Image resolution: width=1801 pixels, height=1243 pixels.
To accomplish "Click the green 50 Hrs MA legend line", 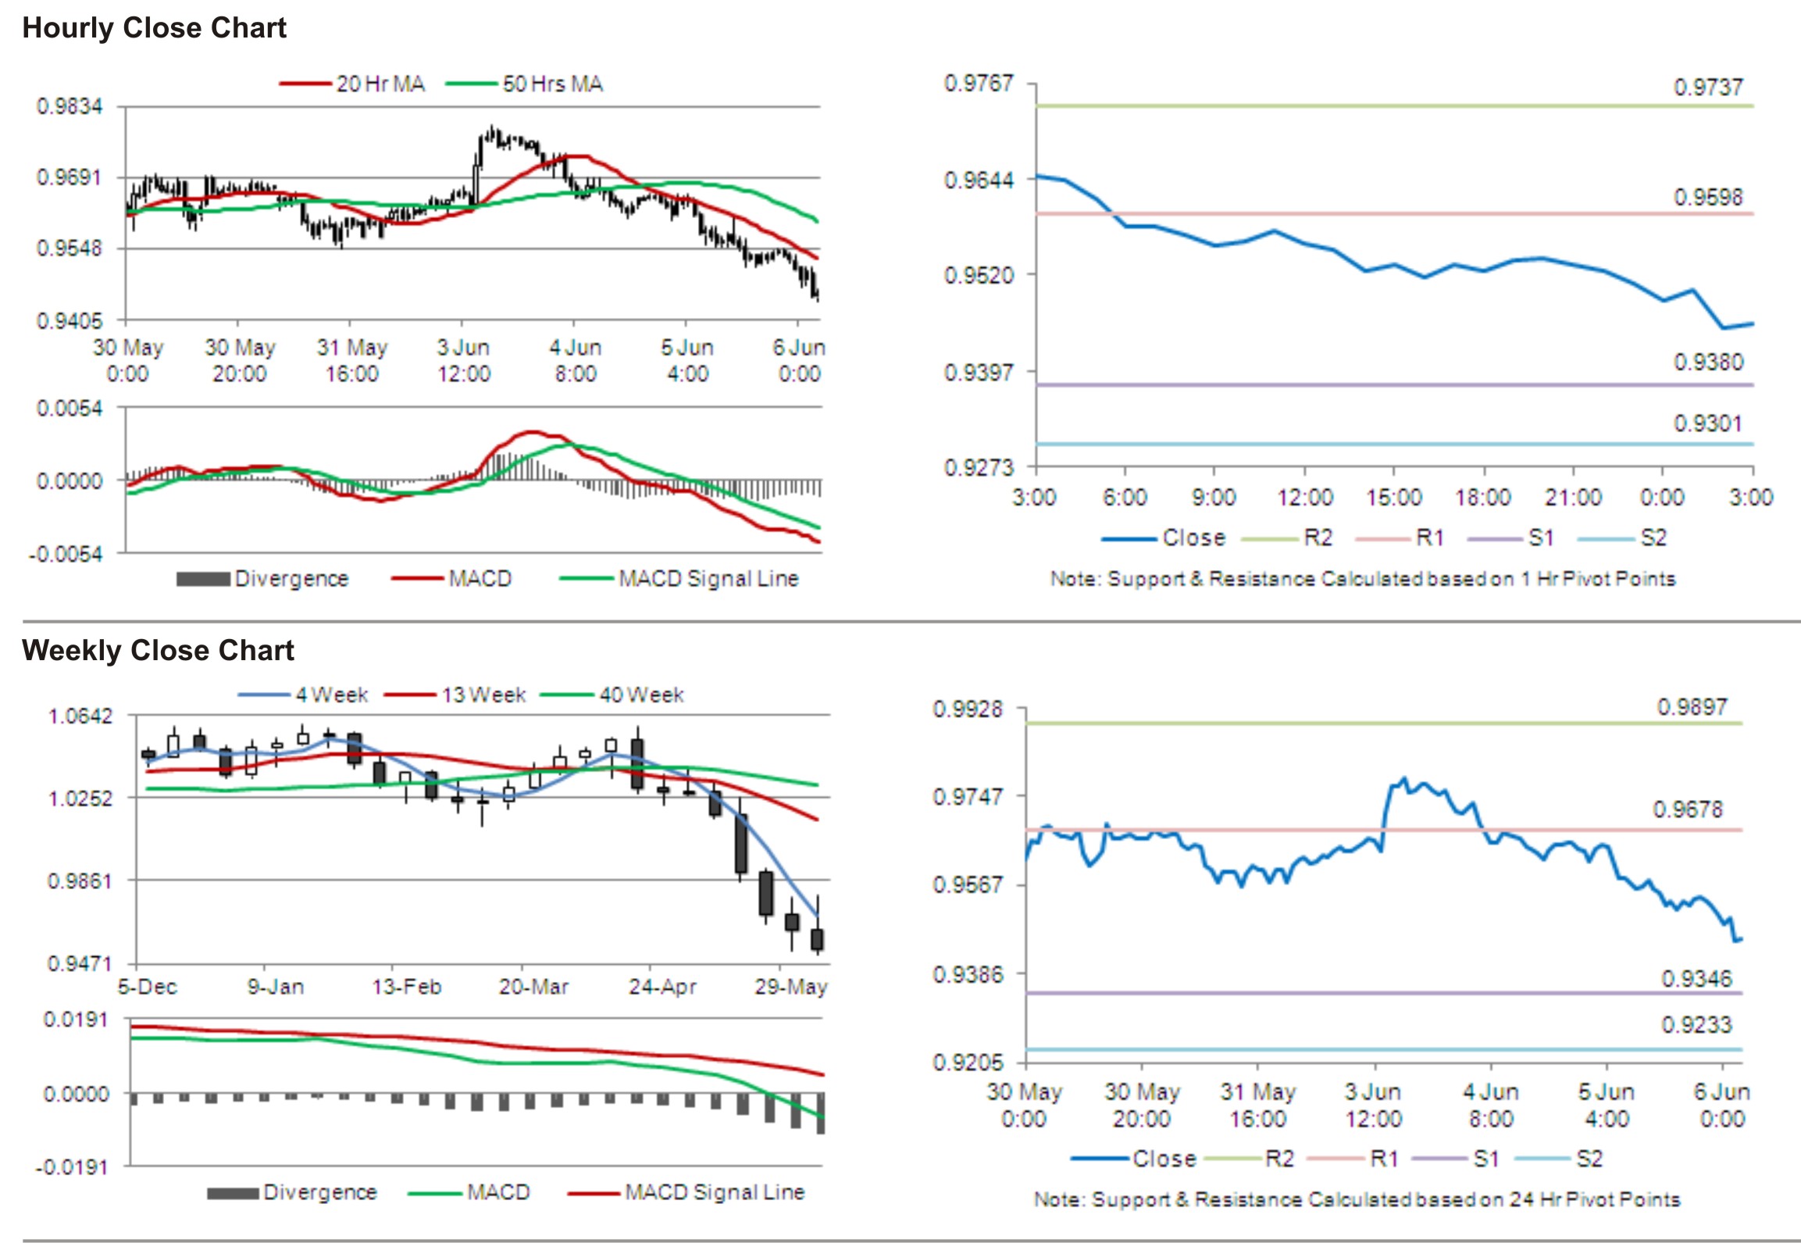I will [472, 84].
